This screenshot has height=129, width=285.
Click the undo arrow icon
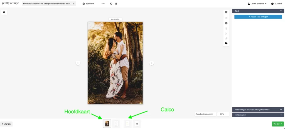pos(111,4)
